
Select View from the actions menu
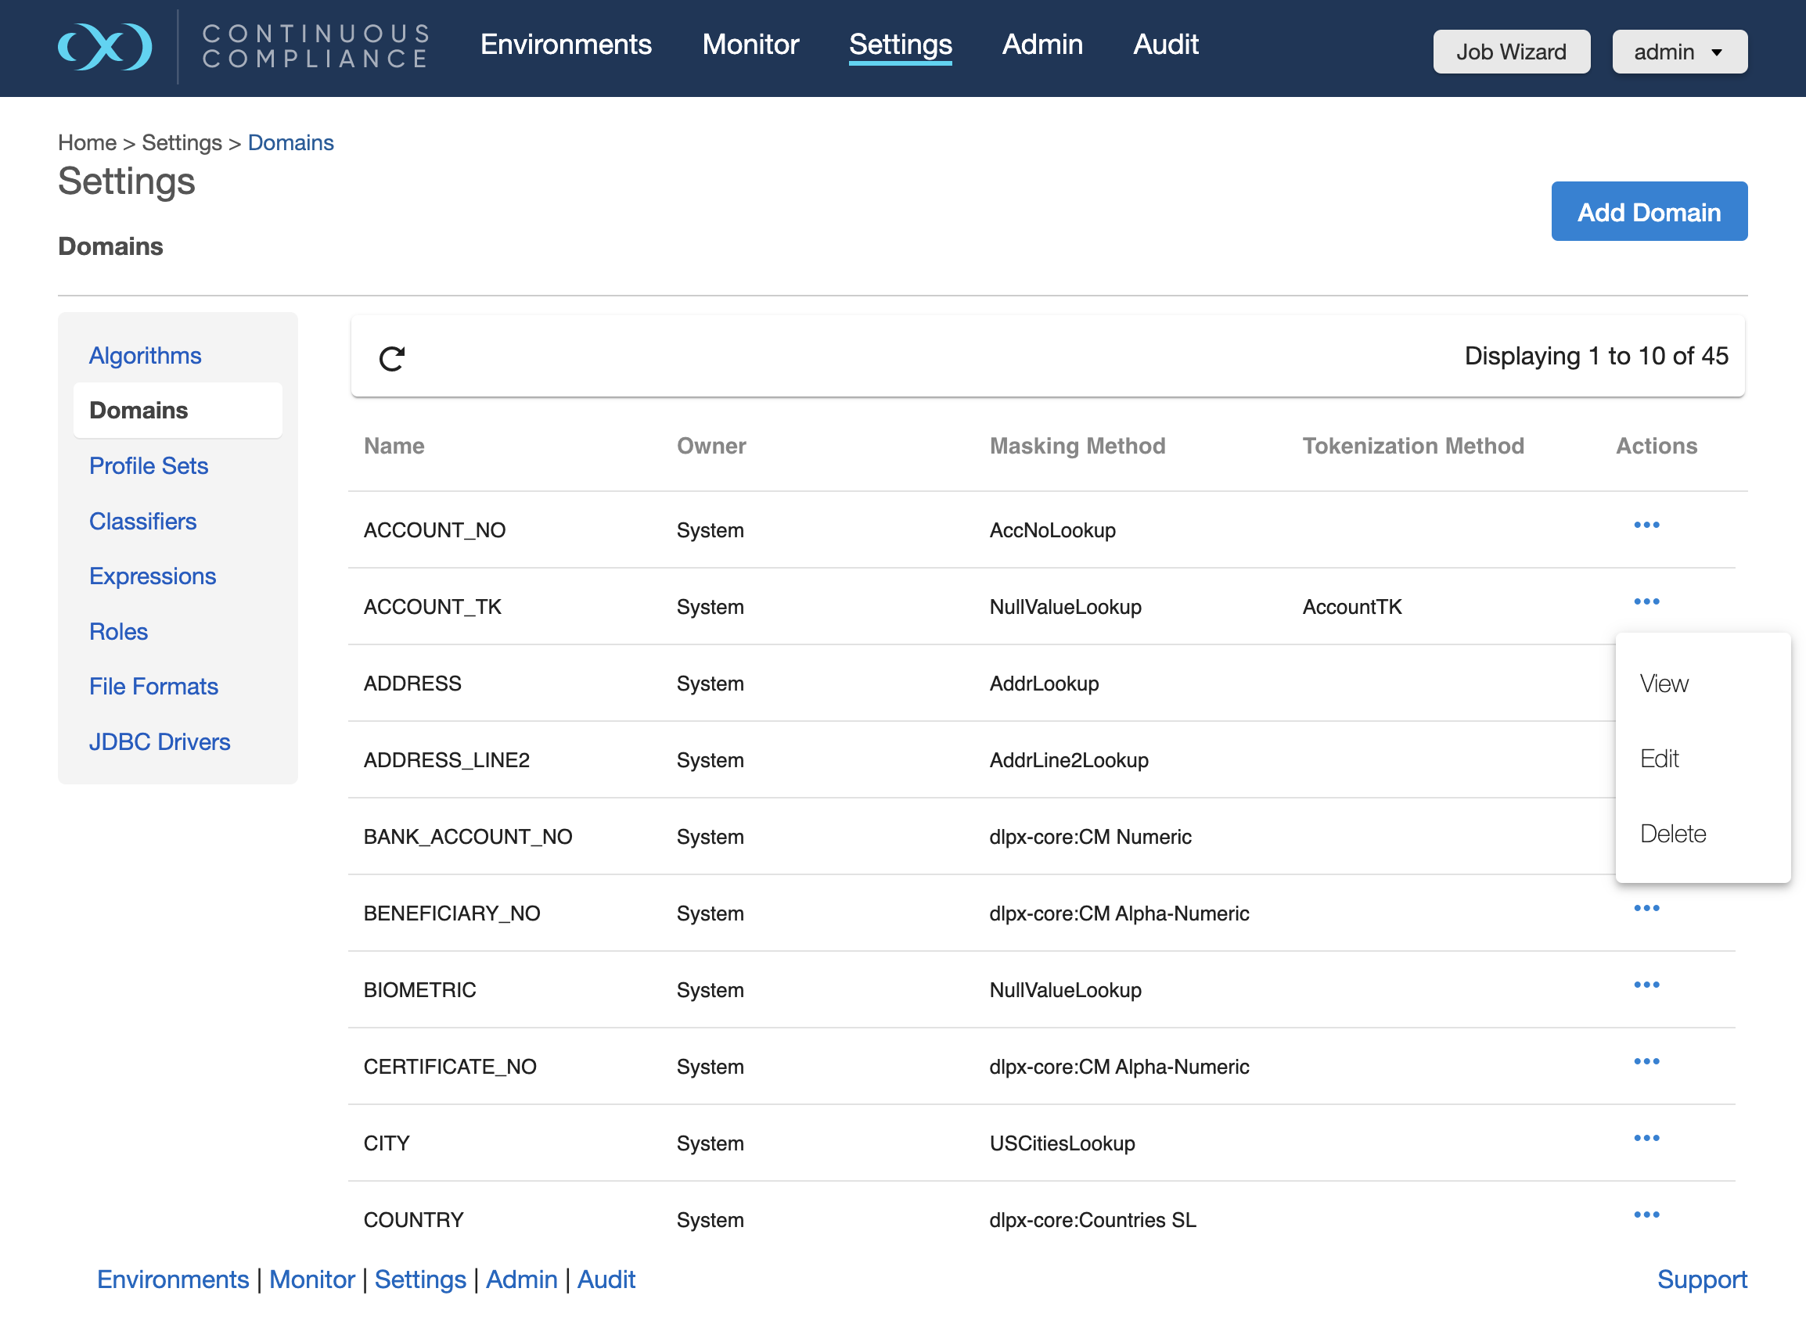click(1664, 684)
